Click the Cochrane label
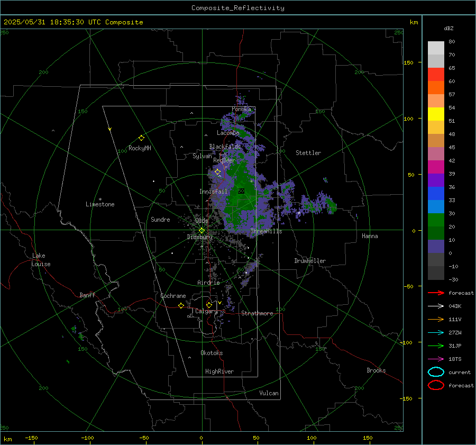The image size is (476, 445). (173, 296)
